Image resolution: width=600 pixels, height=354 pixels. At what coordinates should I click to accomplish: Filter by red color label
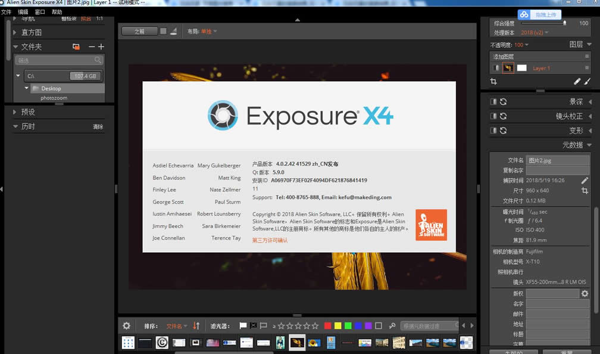tap(327, 325)
